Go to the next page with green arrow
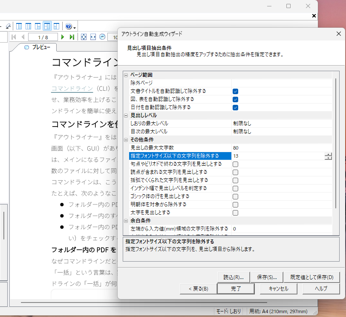This screenshot has height=317, width=346. click(63, 37)
